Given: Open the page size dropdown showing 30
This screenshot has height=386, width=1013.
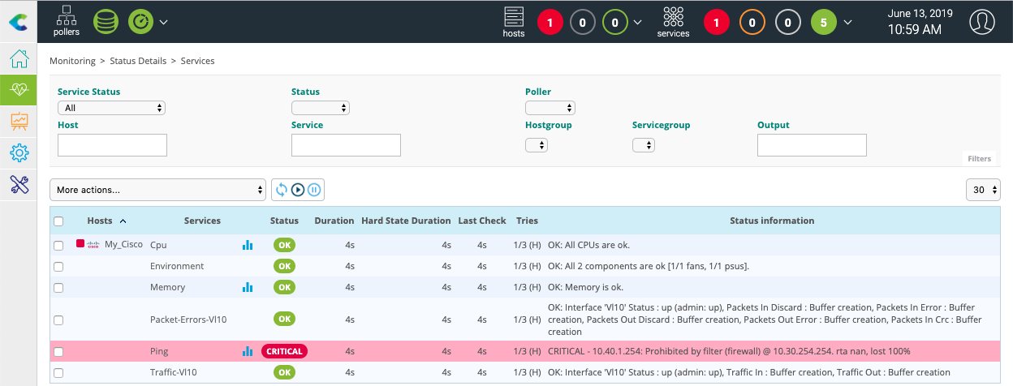Looking at the screenshot, I should tap(983, 190).
